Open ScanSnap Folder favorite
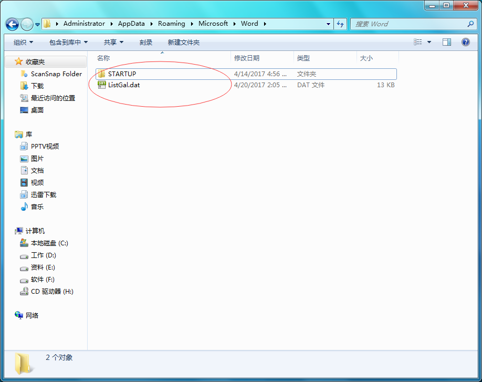The height and width of the screenshot is (382, 482). [56, 74]
